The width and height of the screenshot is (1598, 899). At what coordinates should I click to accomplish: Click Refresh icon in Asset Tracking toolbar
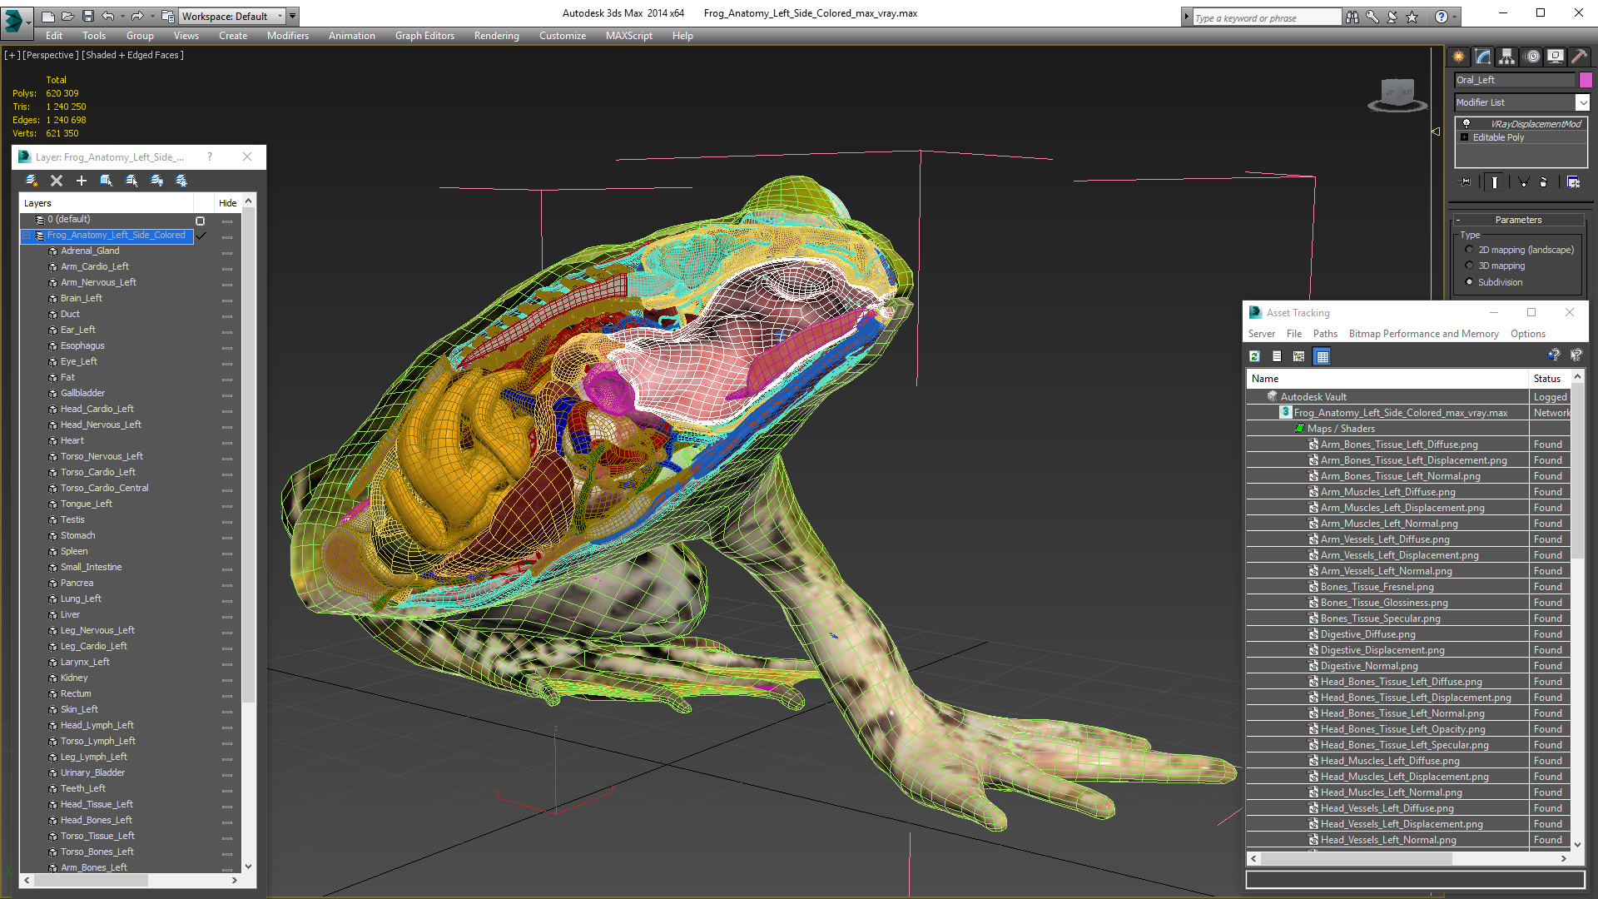[x=1254, y=356]
